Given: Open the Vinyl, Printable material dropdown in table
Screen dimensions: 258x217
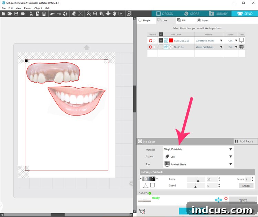Looking at the screenshot, I should tap(221, 47).
